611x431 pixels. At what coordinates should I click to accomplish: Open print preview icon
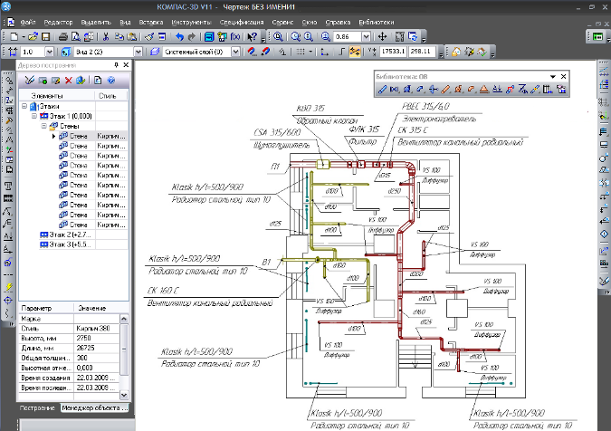[76, 36]
